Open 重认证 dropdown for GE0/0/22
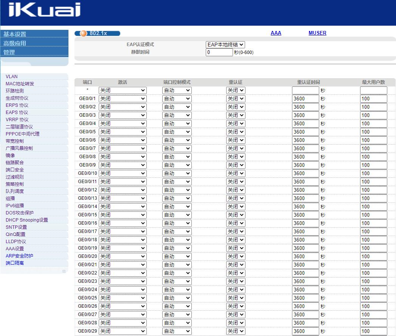 [x=236, y=273]
